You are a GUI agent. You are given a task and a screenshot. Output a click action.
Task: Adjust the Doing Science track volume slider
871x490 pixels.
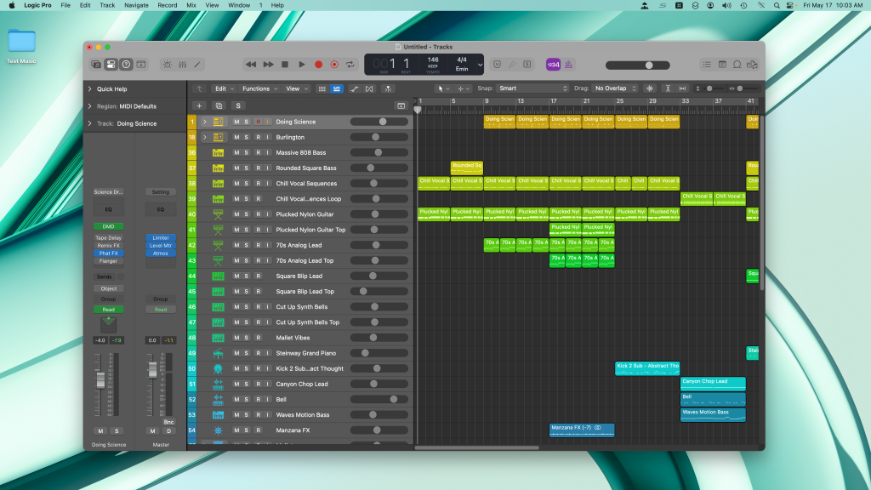tap(379, 122)
